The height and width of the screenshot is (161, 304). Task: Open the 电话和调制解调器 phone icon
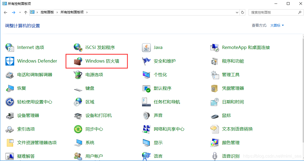tap(10, 75)
